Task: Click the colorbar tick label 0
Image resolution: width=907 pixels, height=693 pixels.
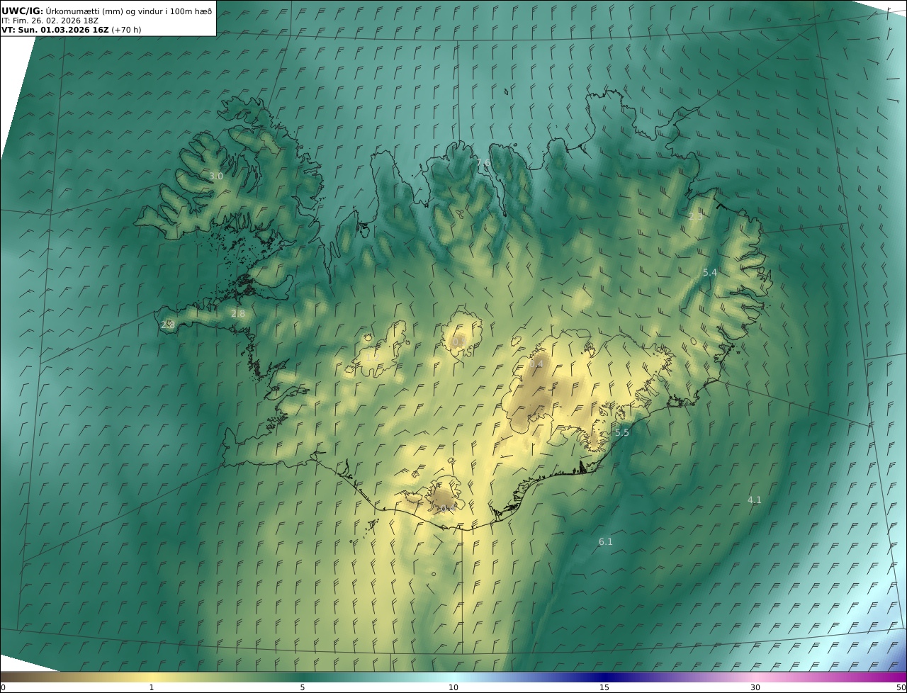Action: point(3,687)
